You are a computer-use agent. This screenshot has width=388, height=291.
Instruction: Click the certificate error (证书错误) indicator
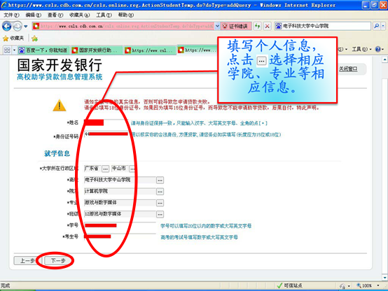236,26
